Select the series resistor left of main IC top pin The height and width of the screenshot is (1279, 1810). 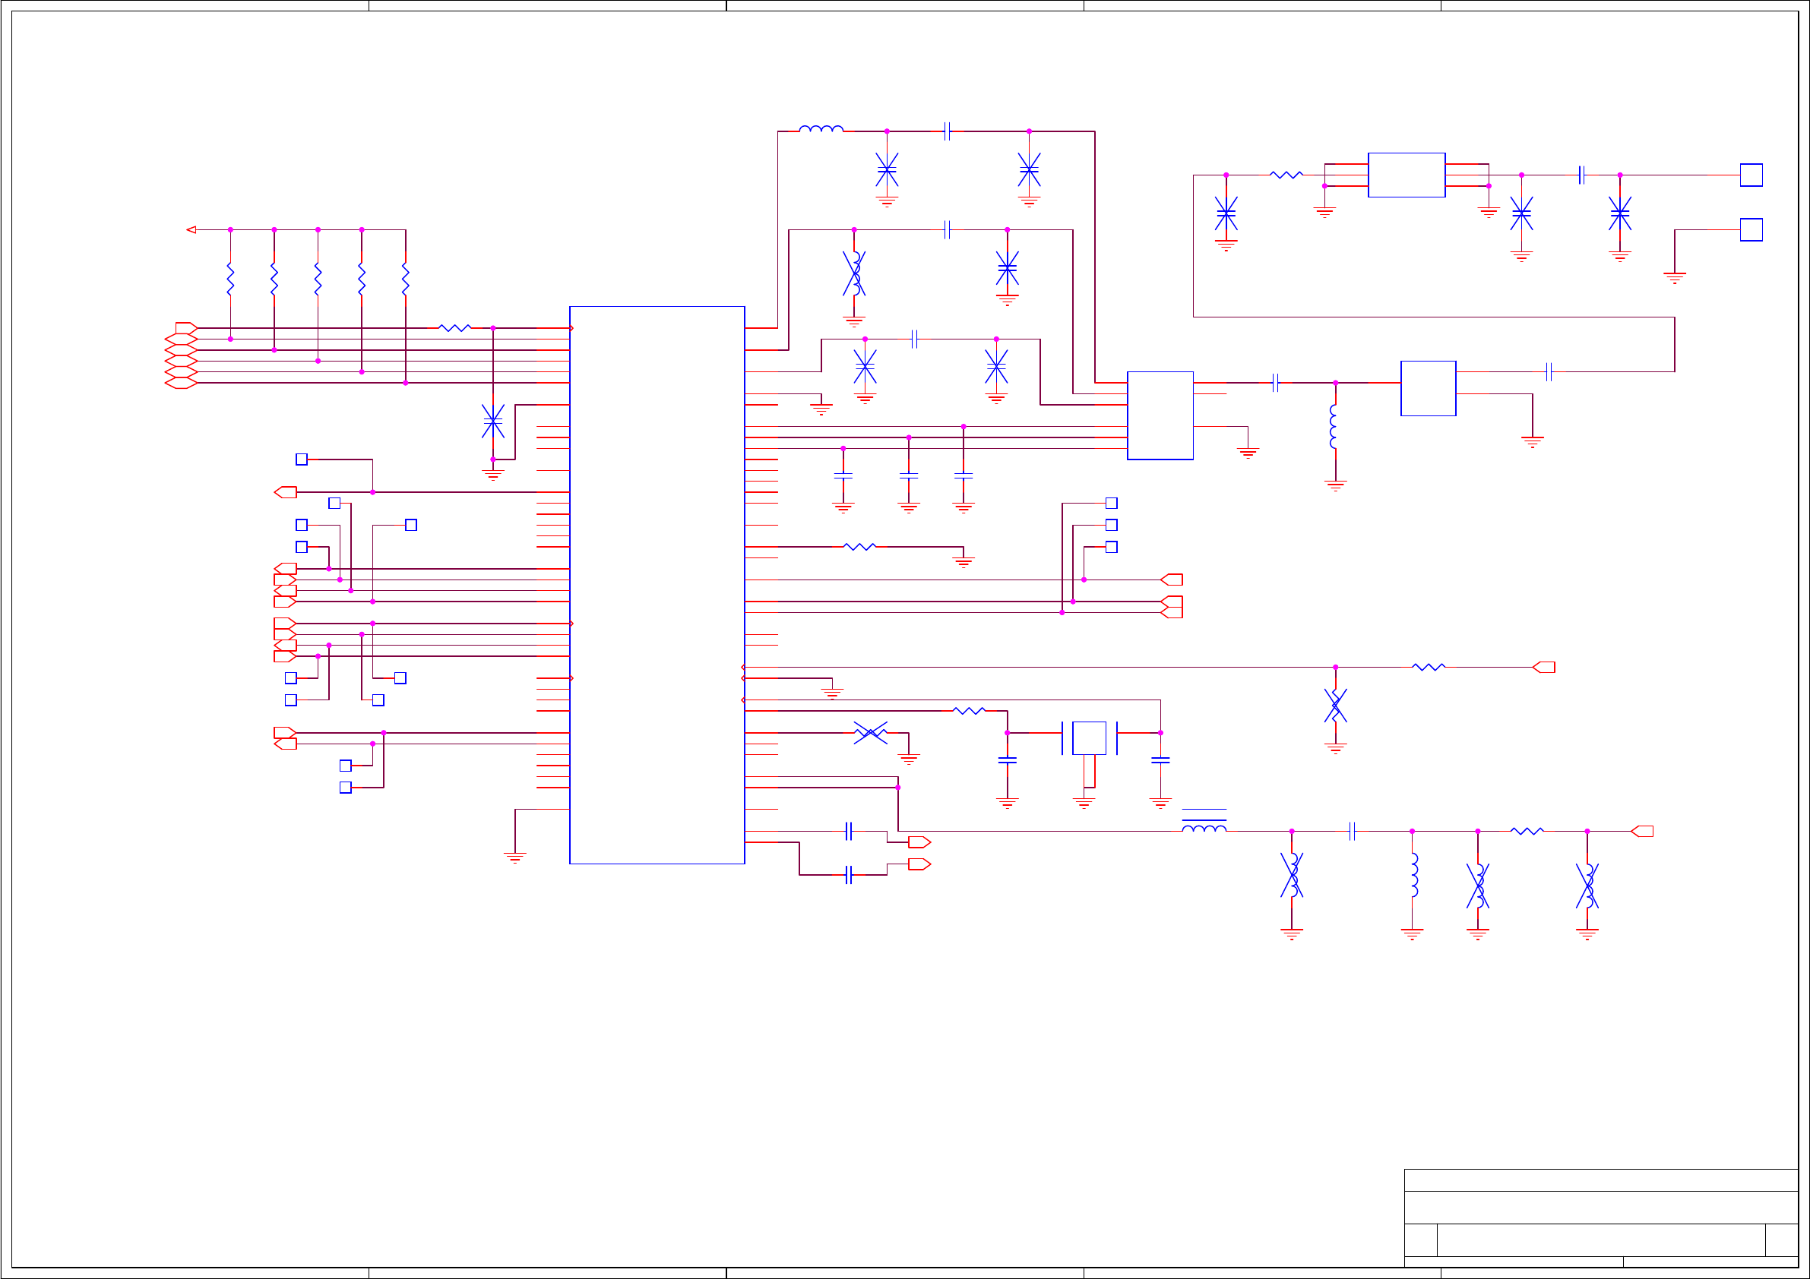[455, 328]
